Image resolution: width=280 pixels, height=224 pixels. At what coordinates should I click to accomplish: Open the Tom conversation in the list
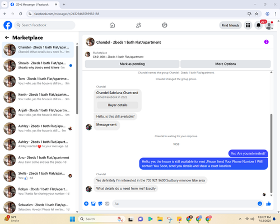coord(38,81)
